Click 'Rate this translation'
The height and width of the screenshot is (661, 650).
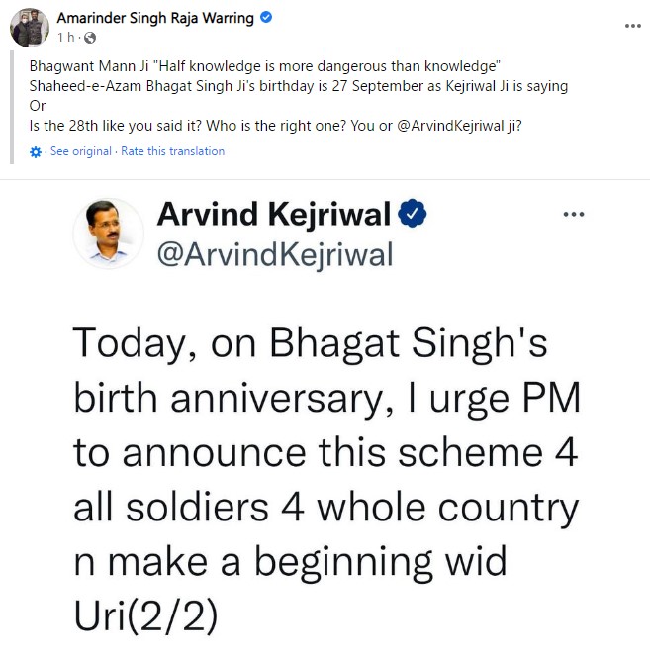[x=172, y=151]
